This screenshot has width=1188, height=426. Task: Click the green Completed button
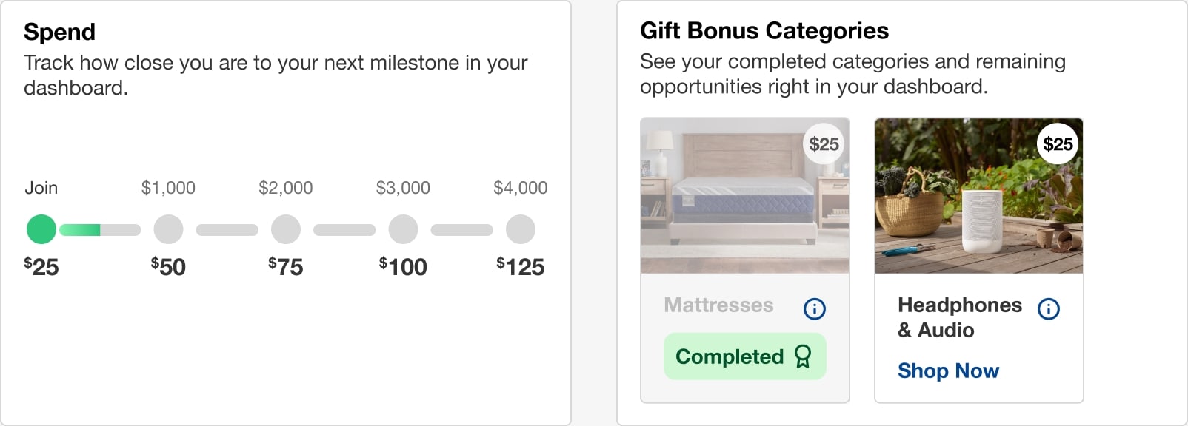coord(744,356)
